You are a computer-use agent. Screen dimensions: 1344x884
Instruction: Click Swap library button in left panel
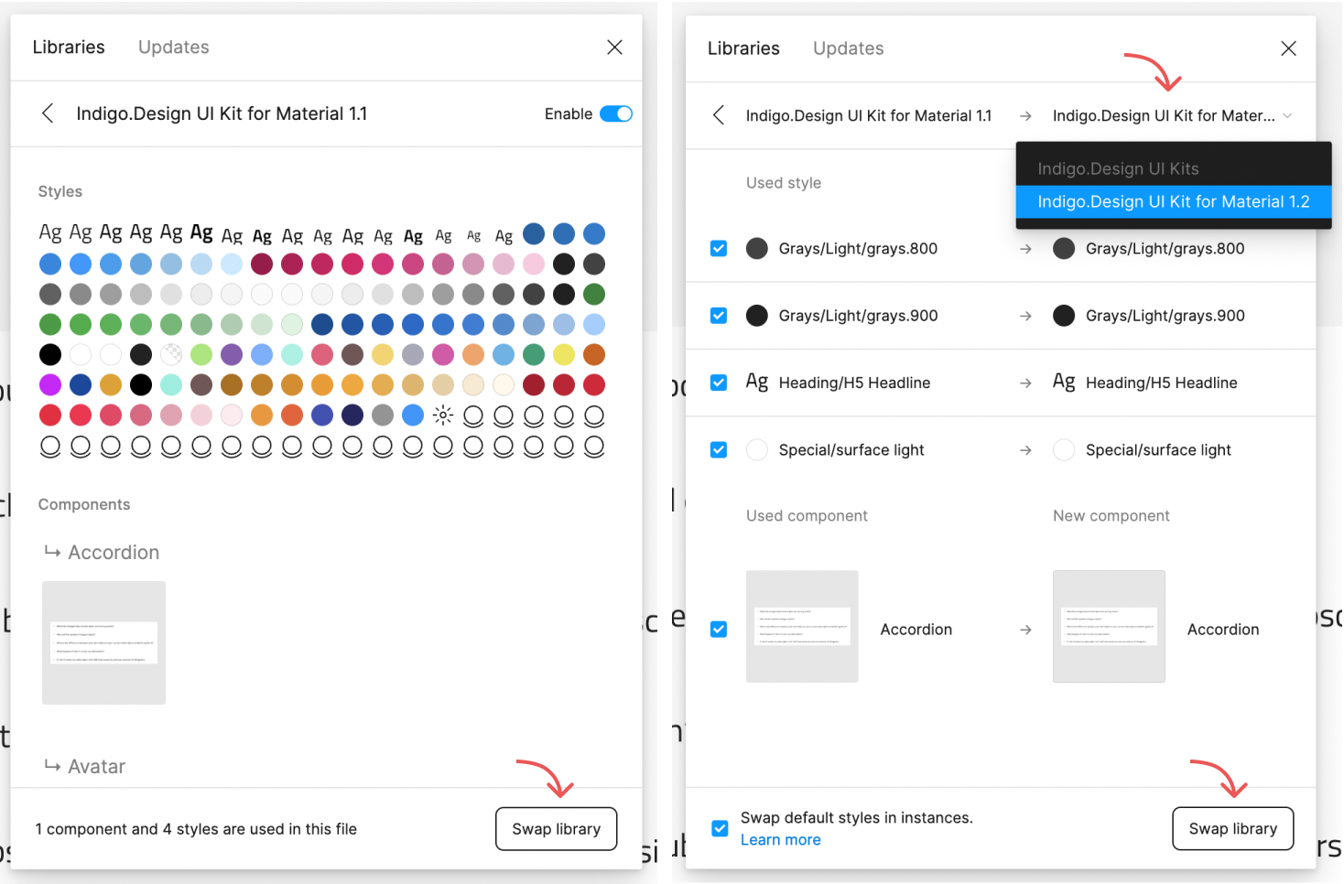point(556,829)
